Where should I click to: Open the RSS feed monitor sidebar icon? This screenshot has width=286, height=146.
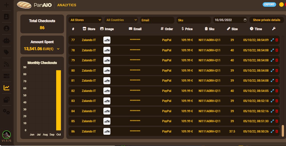6,64
